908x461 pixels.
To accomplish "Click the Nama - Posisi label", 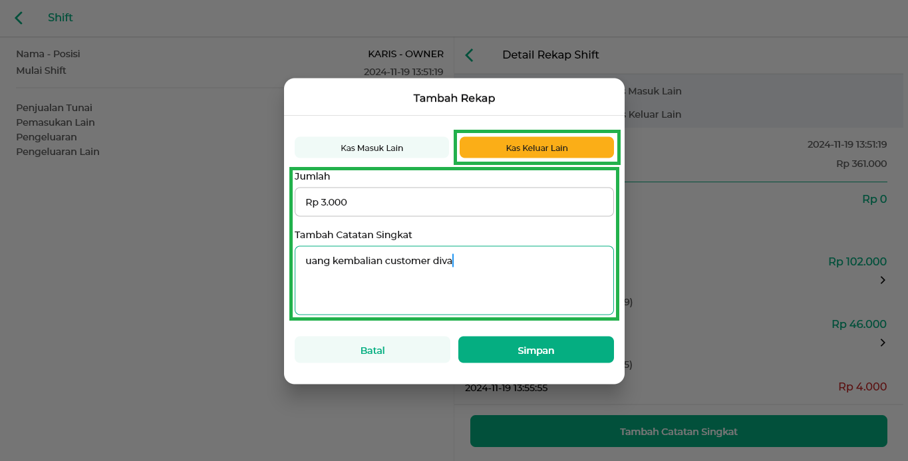I will coord(48,54).
